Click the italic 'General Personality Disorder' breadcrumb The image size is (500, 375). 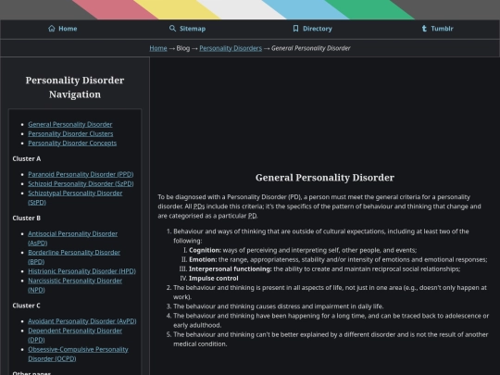(x=311, y=48)
